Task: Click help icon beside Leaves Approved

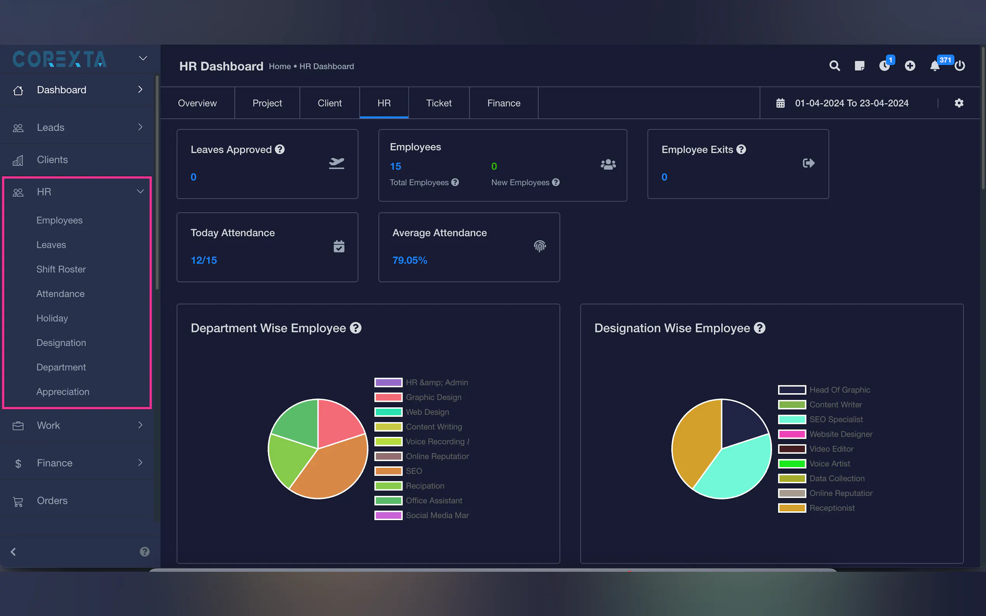Action: click(x=279, y=149)
